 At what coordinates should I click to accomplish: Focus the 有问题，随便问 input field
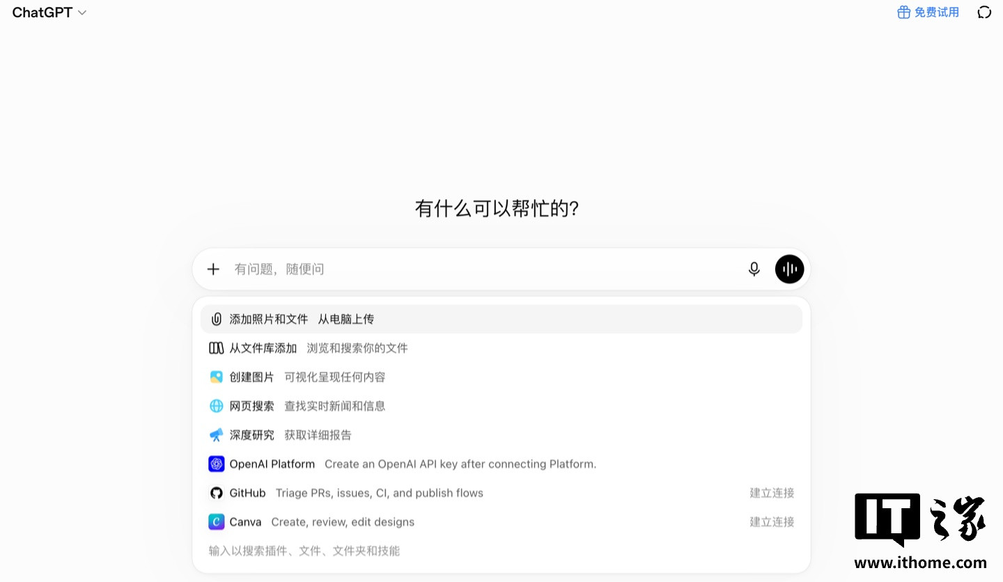[x=486, y=269]
